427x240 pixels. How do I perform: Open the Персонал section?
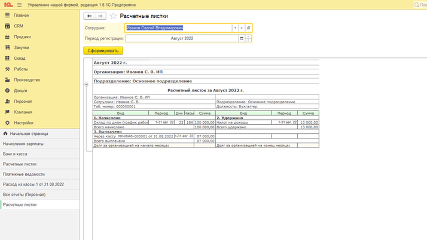pos(23,101)
